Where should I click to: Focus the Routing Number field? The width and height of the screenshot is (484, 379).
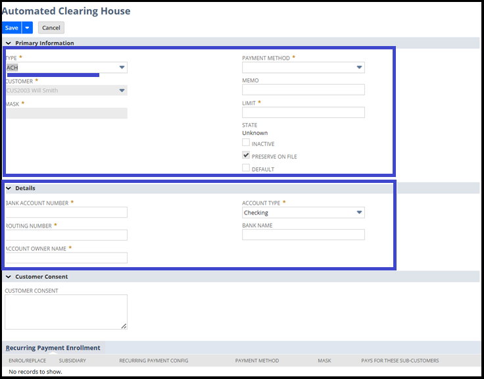(66, 235)
